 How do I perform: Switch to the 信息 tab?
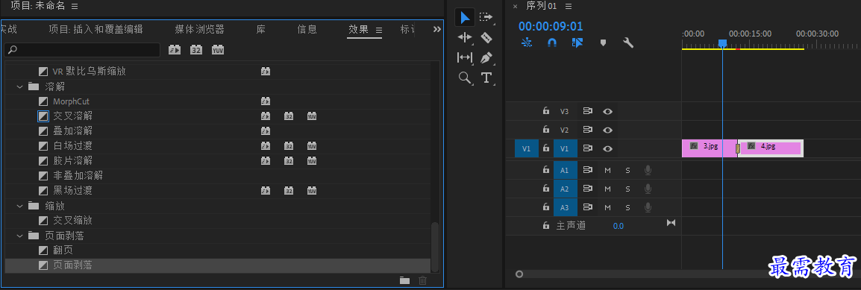pyautogui.click(x=307, y=30)
